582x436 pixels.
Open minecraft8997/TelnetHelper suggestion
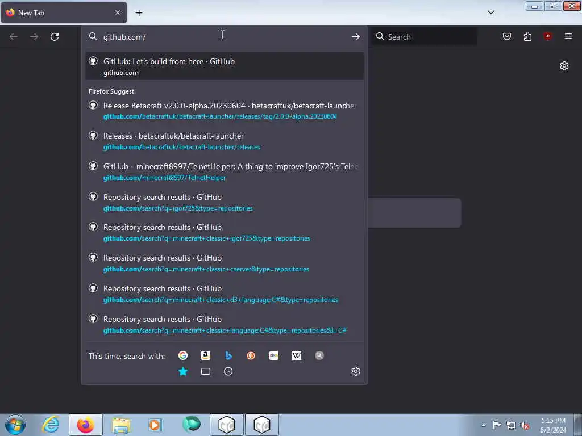click(x=225, y=171)
